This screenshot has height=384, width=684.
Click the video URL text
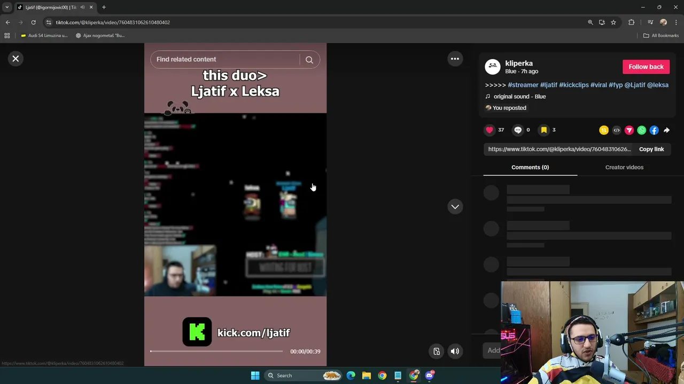pos(559,149)
